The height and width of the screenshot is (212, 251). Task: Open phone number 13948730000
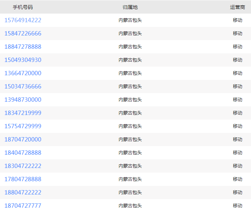pos(23,100)
